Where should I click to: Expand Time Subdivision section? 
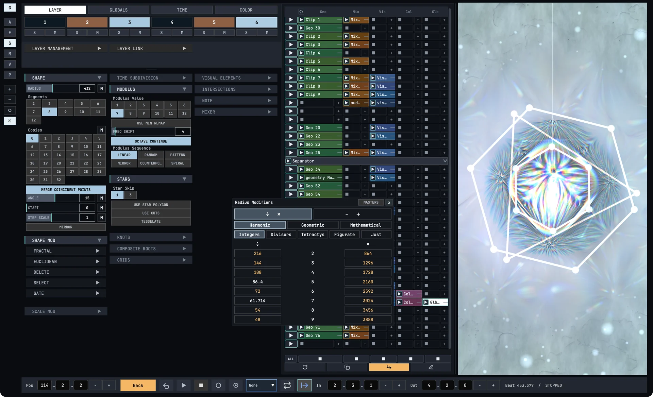pyautogui.click(x=151, y=78)
